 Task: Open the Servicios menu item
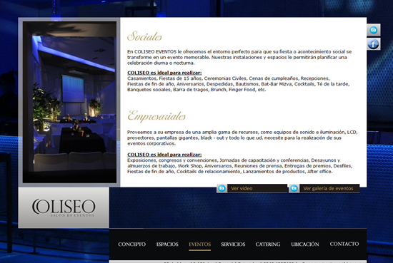coord(233,244)
